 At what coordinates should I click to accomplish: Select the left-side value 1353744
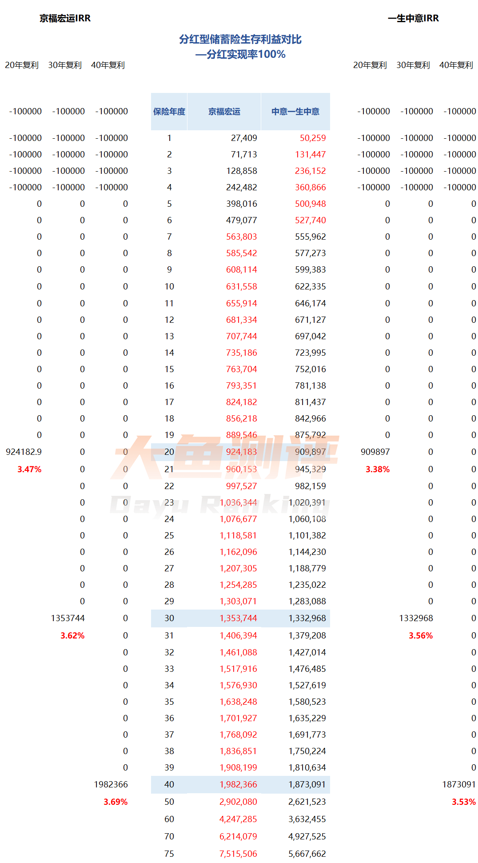click(68, 618)
